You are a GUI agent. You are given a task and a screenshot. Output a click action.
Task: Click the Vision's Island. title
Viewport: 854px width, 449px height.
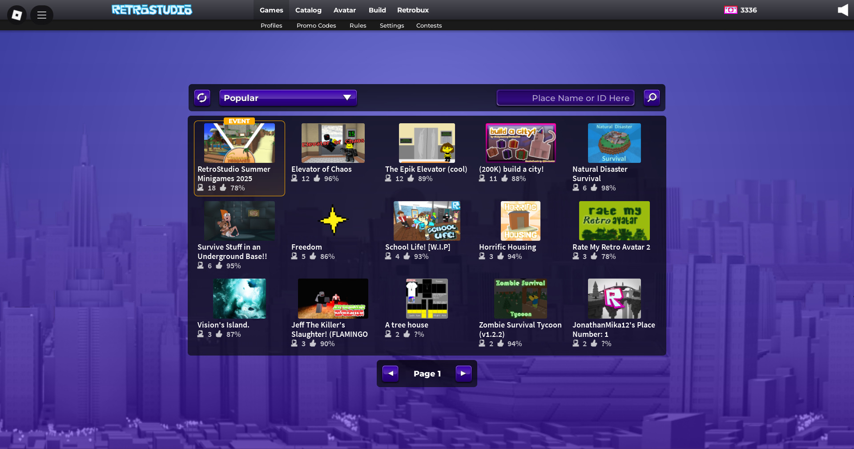coord(223,325)
